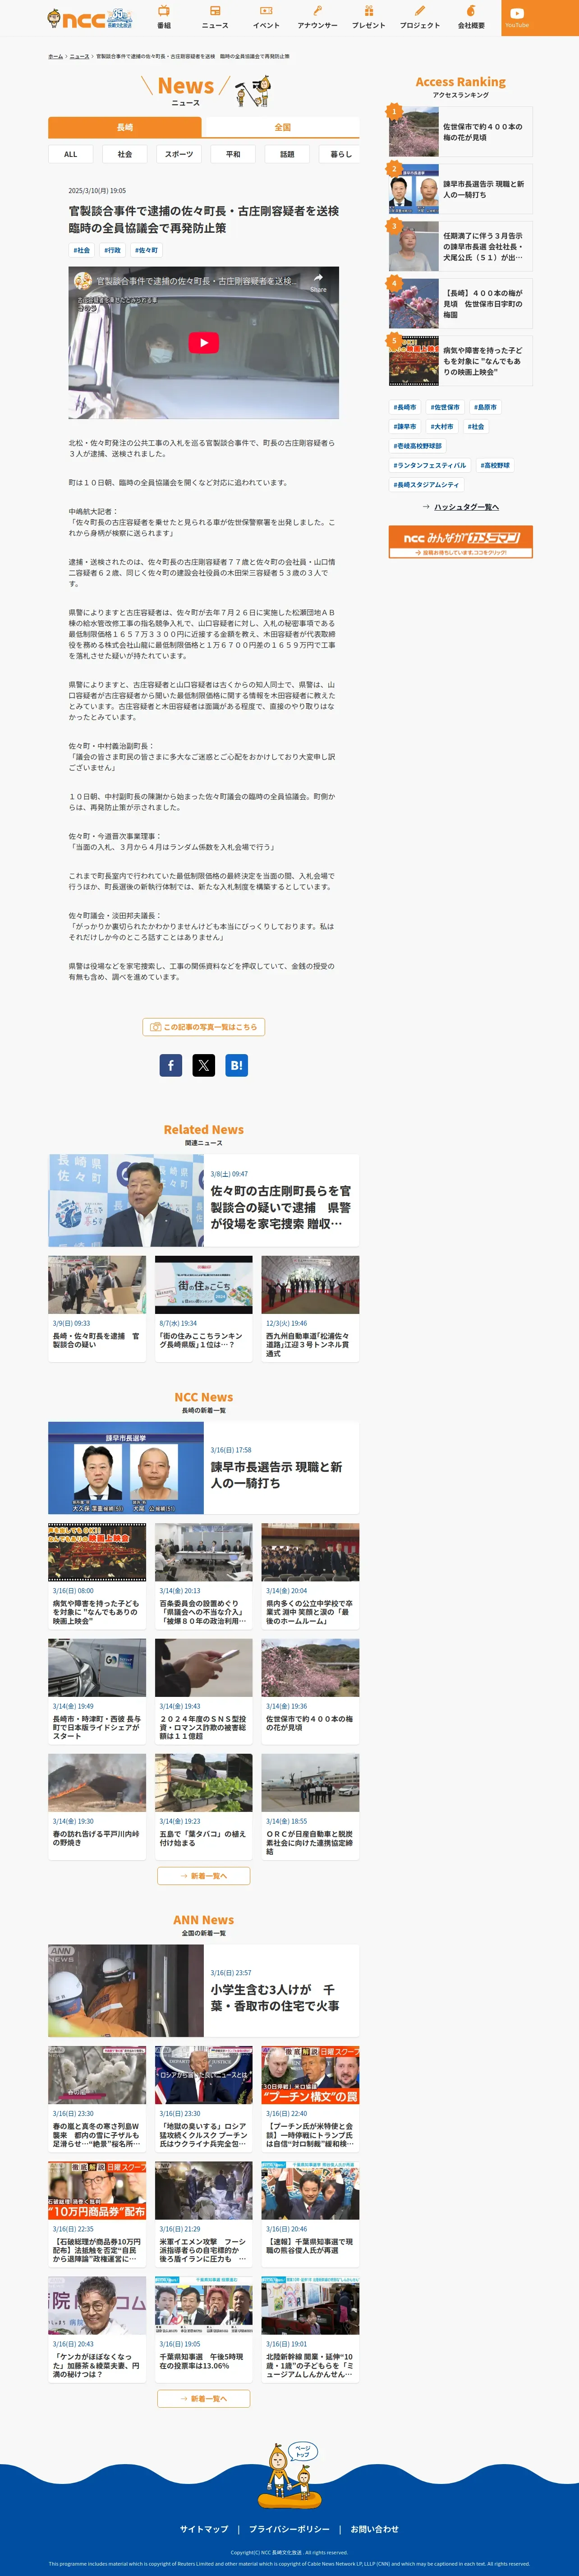
Task: Select the ALL category filter
Action: coord(70,154)
